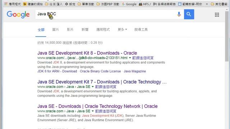This screenshot has width=230, height=129.
Task: Translate the JDK 8 downloads page link
Action: click(143, 58)
